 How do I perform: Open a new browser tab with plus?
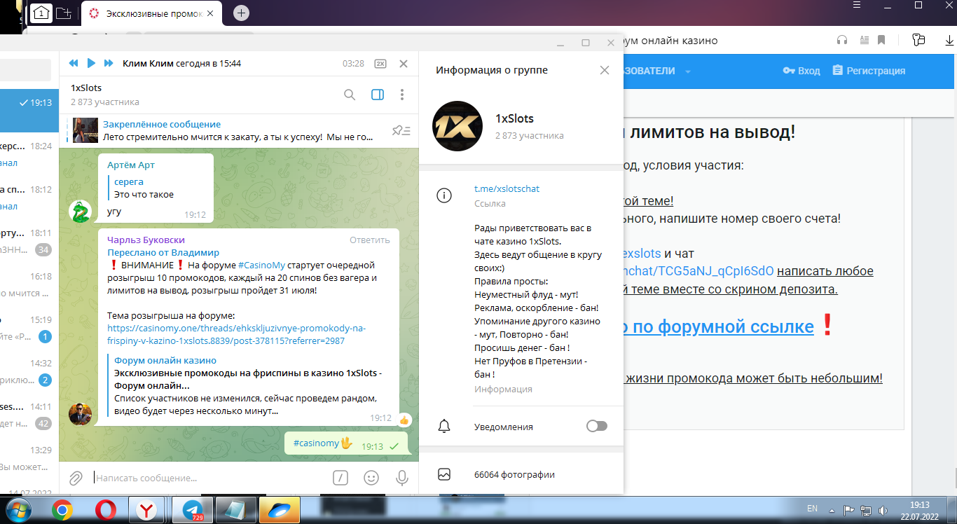point(241,13)
